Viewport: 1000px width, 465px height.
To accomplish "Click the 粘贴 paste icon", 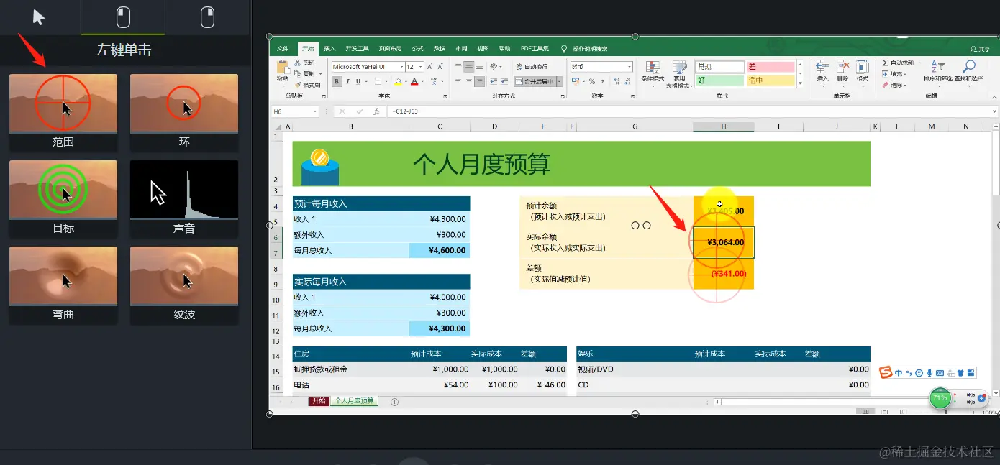I will tap(282, 65).
